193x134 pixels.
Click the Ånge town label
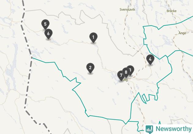(x=182, y=33)
